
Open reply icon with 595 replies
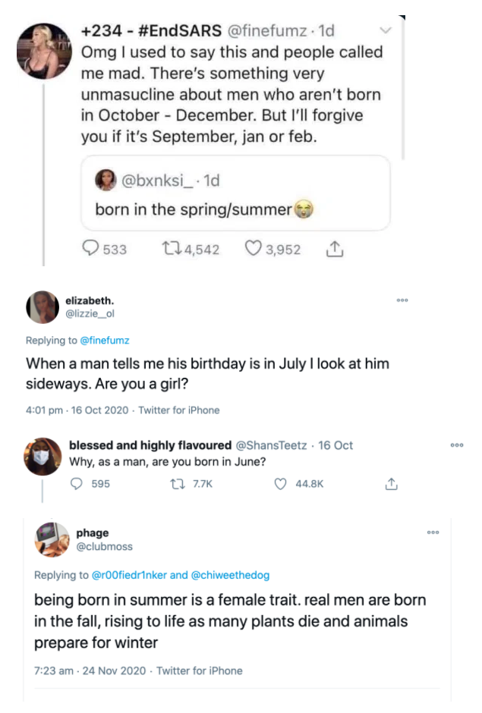click(x=77, y=483)
